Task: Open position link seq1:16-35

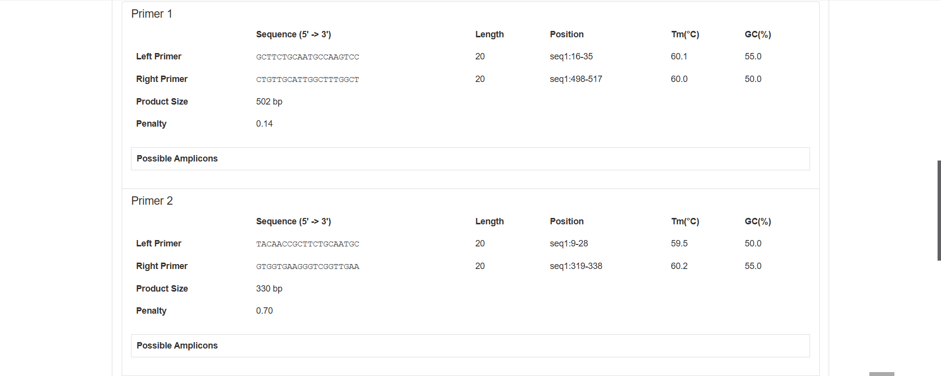Action: pyautogui.click(x=571, y=56)
